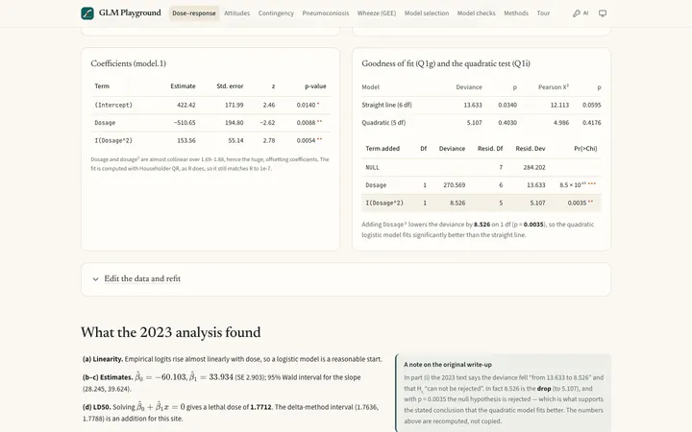Click the GLM Playground title text

tap(130, 12)
